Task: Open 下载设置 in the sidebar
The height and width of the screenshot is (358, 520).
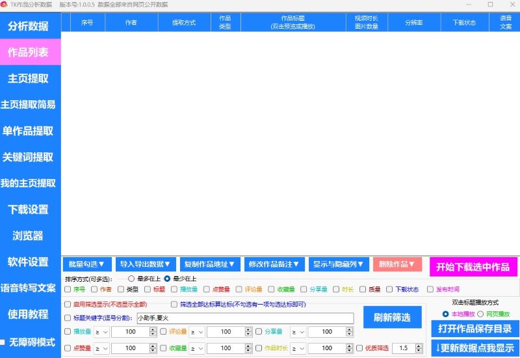Action: (28, 209)
